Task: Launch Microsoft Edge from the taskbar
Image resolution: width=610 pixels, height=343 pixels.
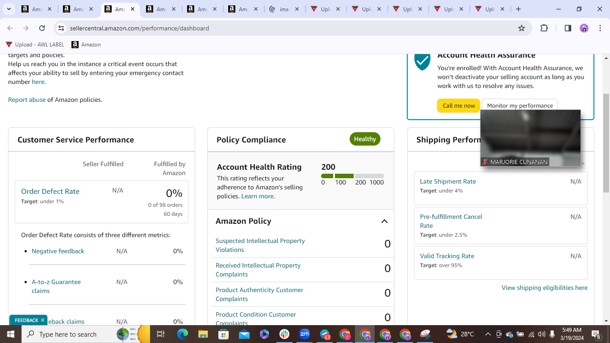Action: tap(183, 334)
